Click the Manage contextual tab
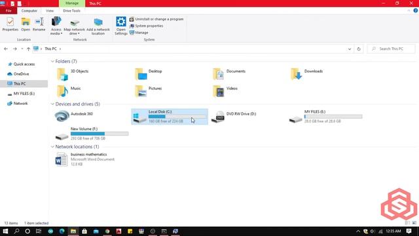This screenshot has width=419, height=236. click(72, 3)
